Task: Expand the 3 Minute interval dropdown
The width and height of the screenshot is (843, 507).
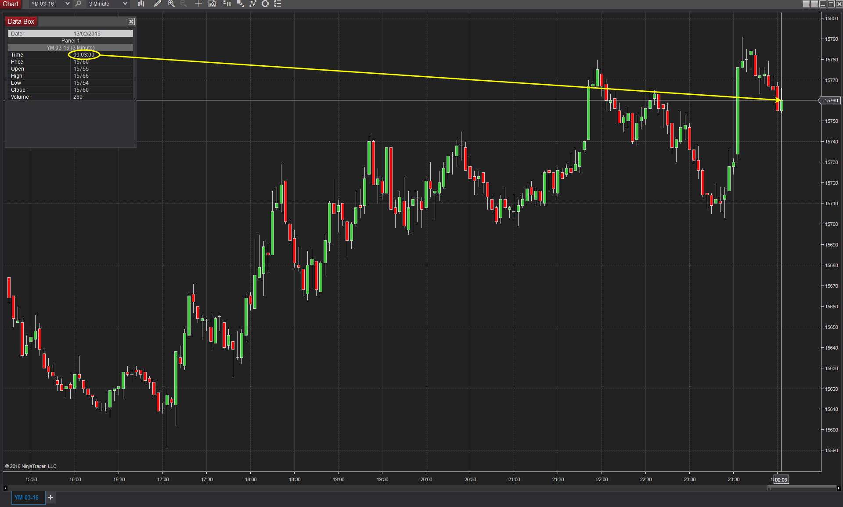Action: point(125,4)
